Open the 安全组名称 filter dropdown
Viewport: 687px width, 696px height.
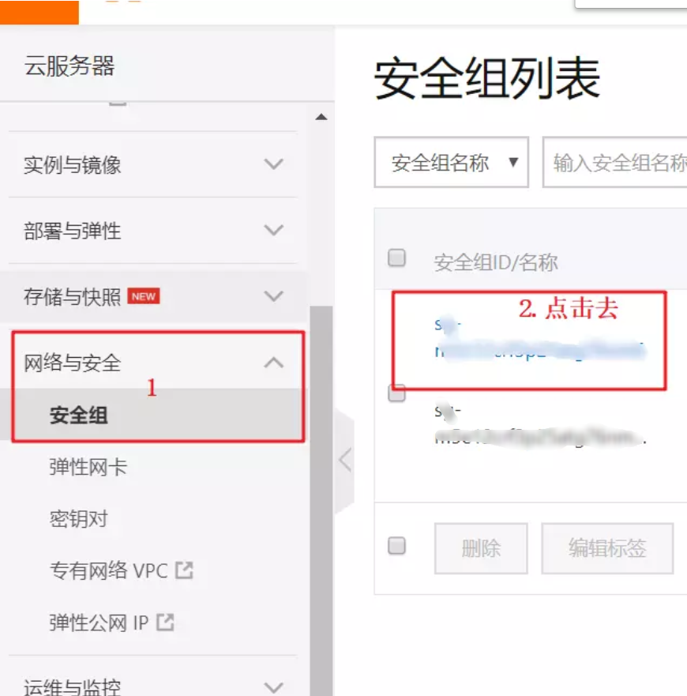(452, 162)
